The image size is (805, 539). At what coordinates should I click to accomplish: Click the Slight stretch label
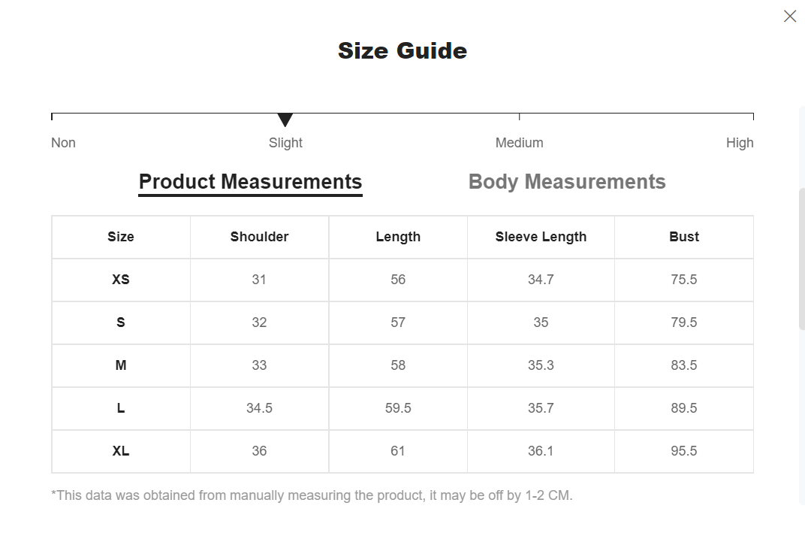[x=285, y=143]
